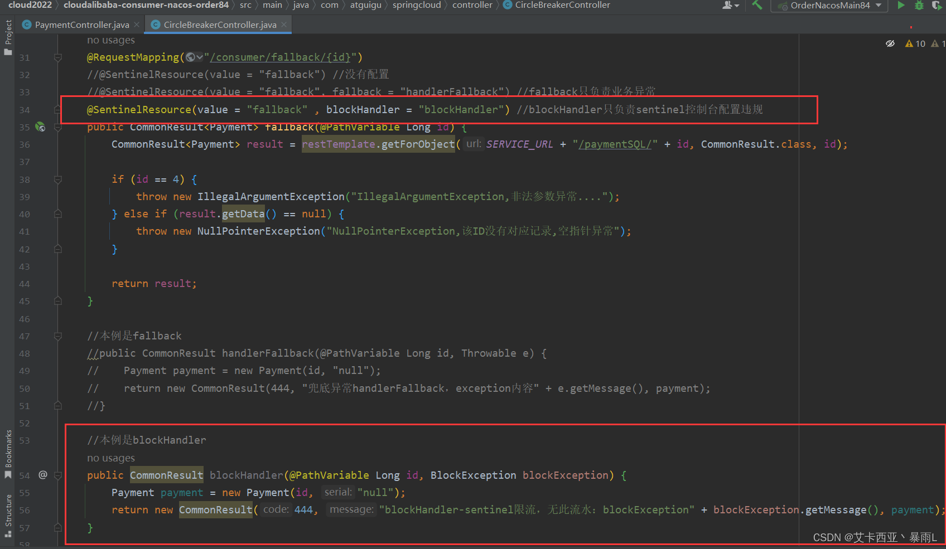
Task: Collapse the if block fold marker on line 38
Action: pyautogui.click(x=57, y=179)
